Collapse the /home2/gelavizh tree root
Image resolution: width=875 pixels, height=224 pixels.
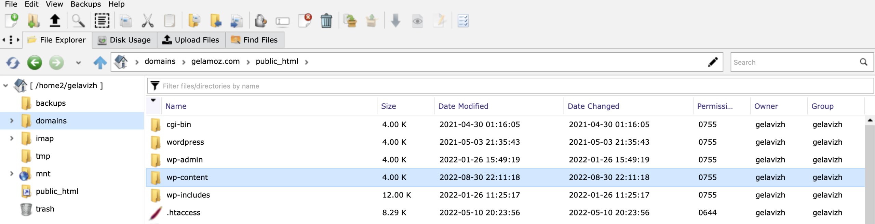(x=5, y=85)
